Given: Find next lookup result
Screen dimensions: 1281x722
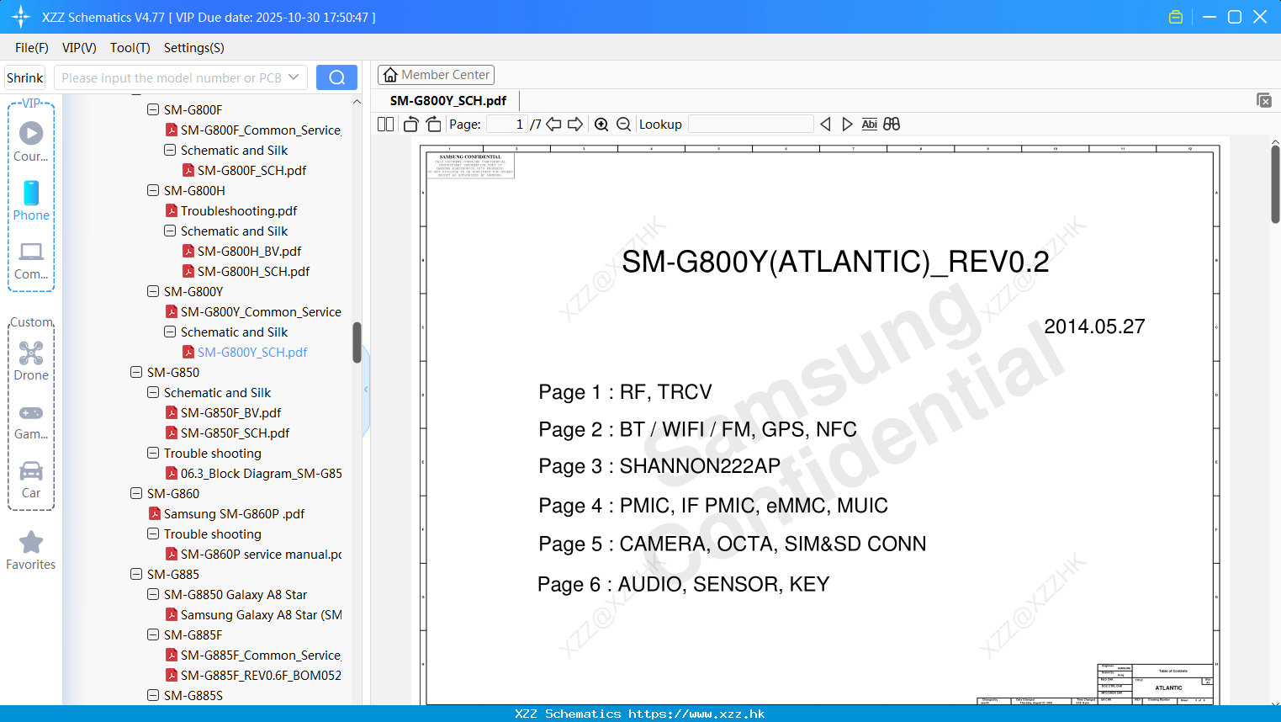Looking at the screenshot, I should coord(847,124).
